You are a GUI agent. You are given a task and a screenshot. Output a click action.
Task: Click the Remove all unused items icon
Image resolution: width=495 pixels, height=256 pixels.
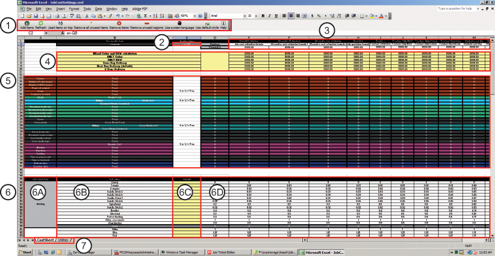click(90, 23)
